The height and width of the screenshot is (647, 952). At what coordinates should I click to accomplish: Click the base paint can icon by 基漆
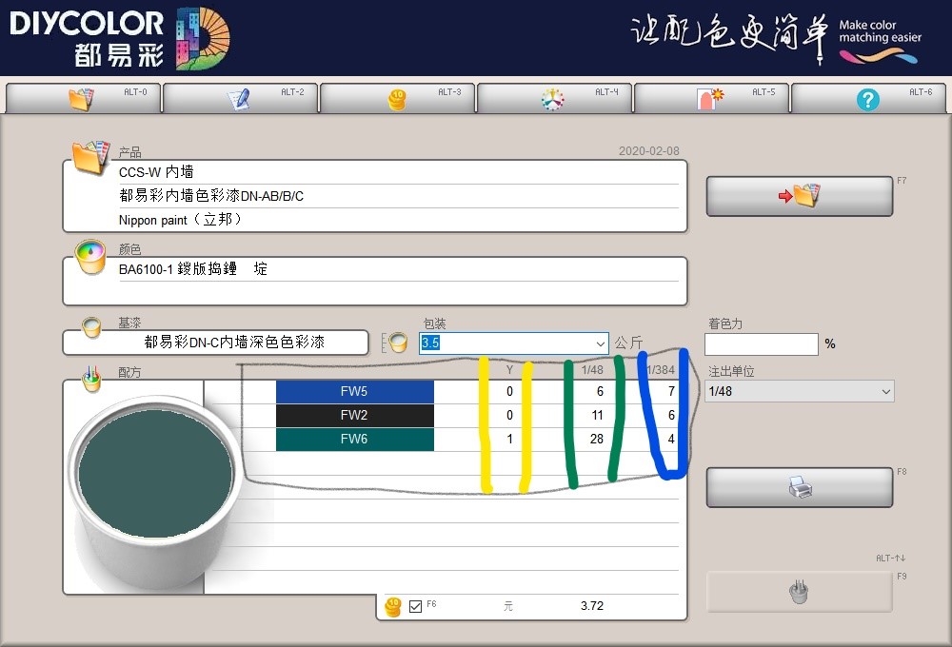point(91,328)
